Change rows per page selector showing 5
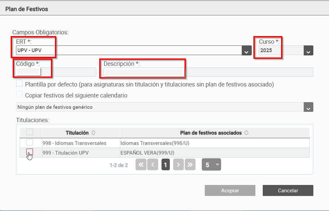This screenshot has width=329, height=211. pyautogui.click(x=211, y=165)
